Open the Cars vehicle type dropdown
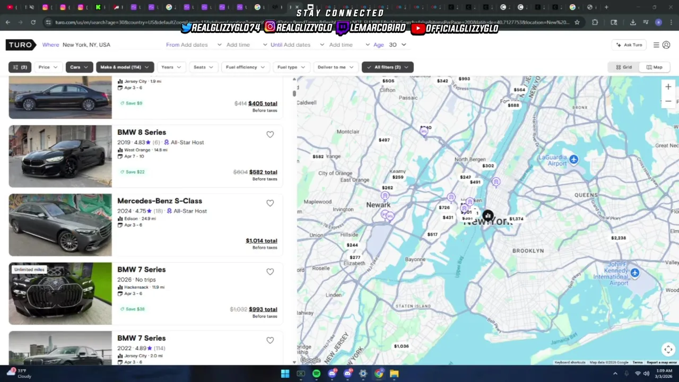 [79, 67]
